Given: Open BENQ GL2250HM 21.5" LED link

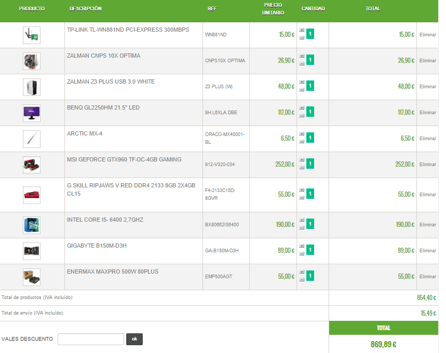Looking at the screenshot, I should [x=103, y=107].
